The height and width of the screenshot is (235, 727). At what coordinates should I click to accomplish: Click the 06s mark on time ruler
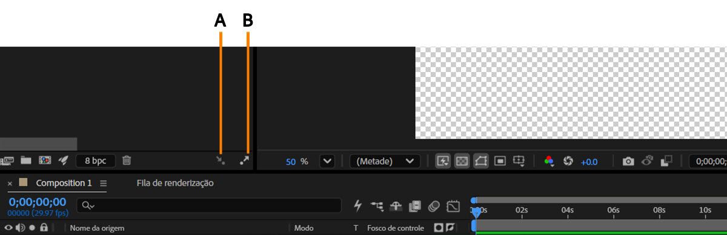pyautogui.click(x=613, y=210)
